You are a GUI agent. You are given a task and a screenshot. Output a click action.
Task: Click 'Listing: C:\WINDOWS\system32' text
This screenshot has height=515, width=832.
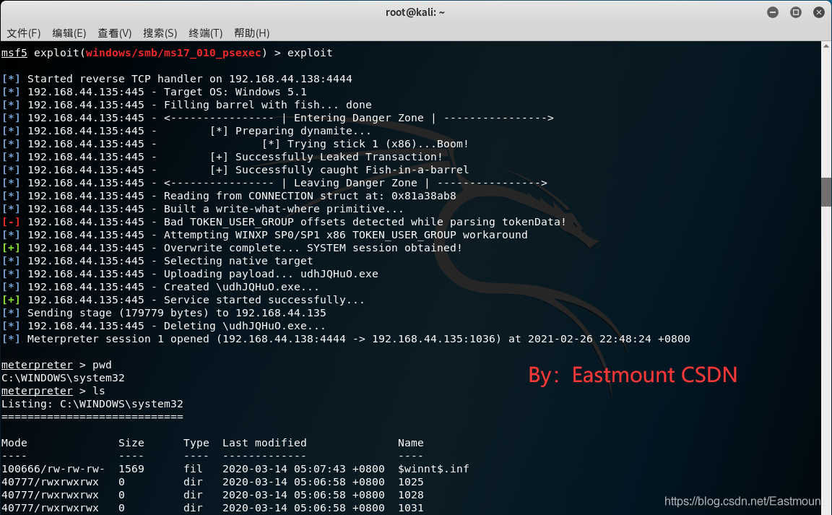pyautogui.click(x=92, y=404)
